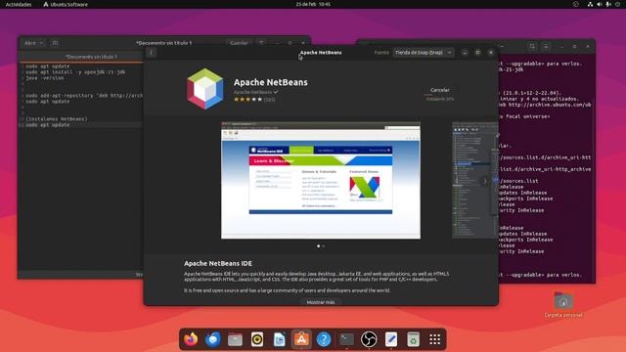Screen dimensions: 626x352
Task: Open hamburger menu in text editor
Action: (261, 43)
